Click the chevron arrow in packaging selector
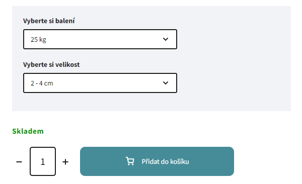The width and height of the screenshot is (302, 184). click(166, 39)
